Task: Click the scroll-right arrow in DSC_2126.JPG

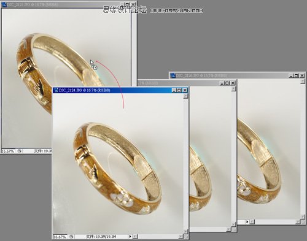Action: pyautogui.click(x=298, y=221)
